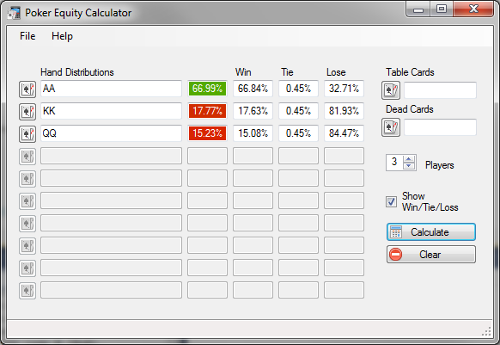The image size is (500, 345).
Task: Click the Dead Cards input field
Action: [x=441, y=127]
